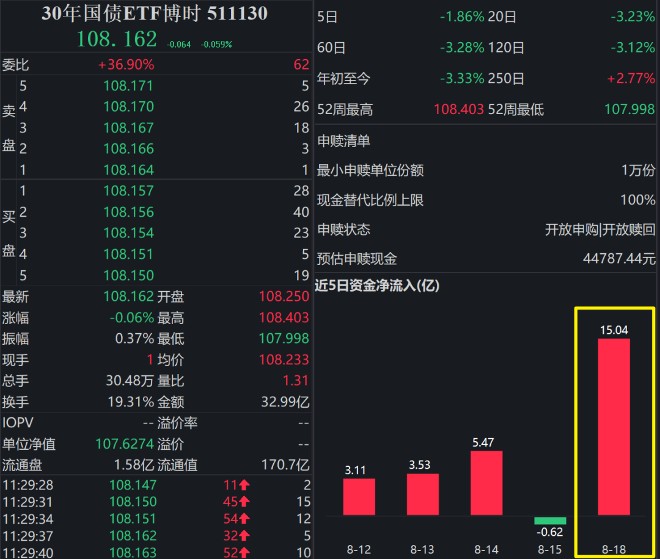Click the 5日 return -1.86%
The image size is (660, 559).
[x=462, y=17]
